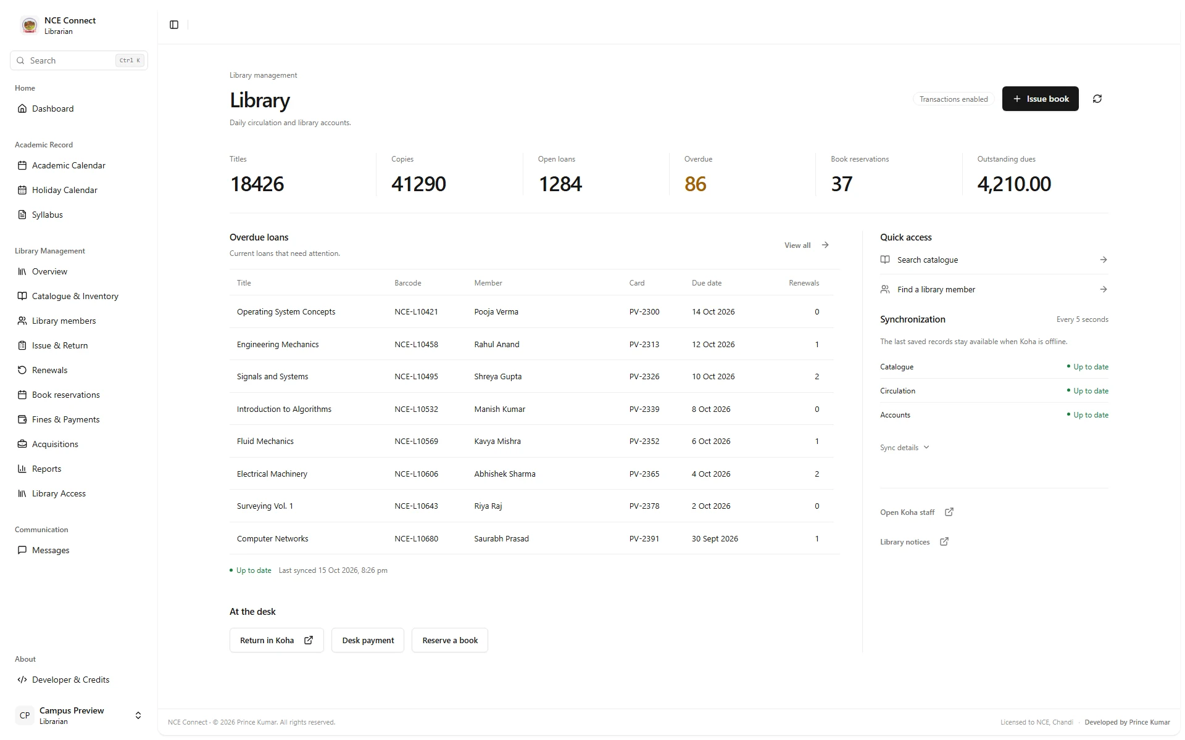The height and width of the screenshot is (740, 1185).
Task: Click the Electrical Machinery row title
Action: [272, 474]
